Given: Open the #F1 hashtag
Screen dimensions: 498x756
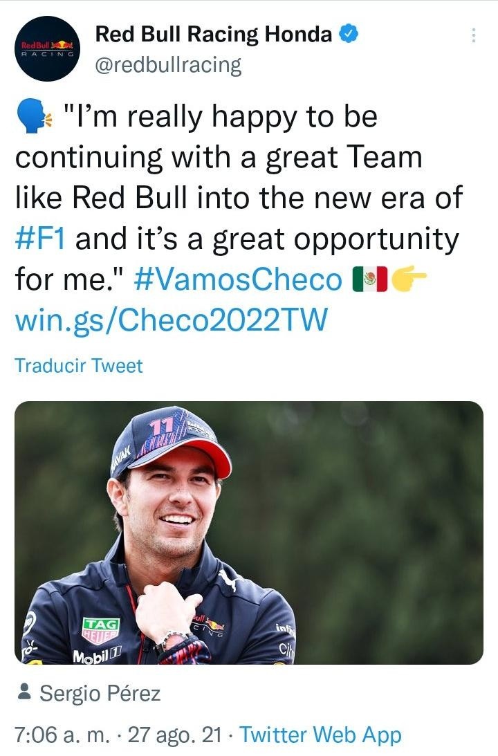Looking at the screenshot, I should pyautogui.click(x=40, y=239).
